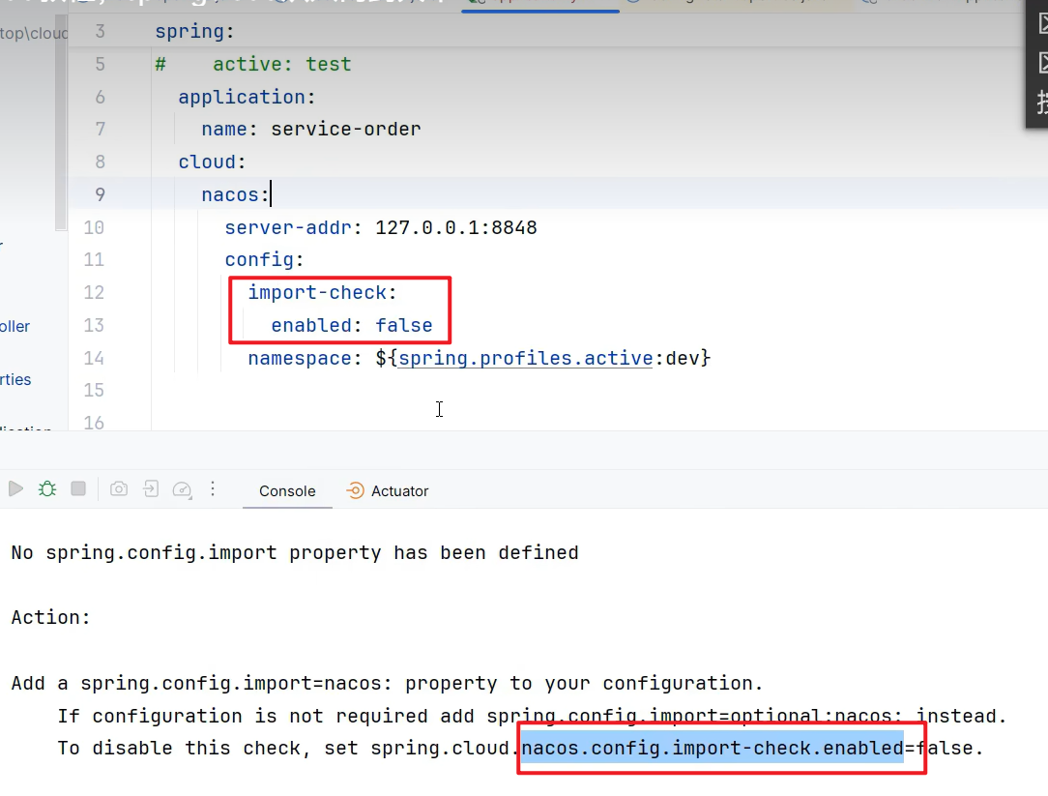Click the 'server-addr: 127.0.0.1:8848' line

[x=381, y=227]
